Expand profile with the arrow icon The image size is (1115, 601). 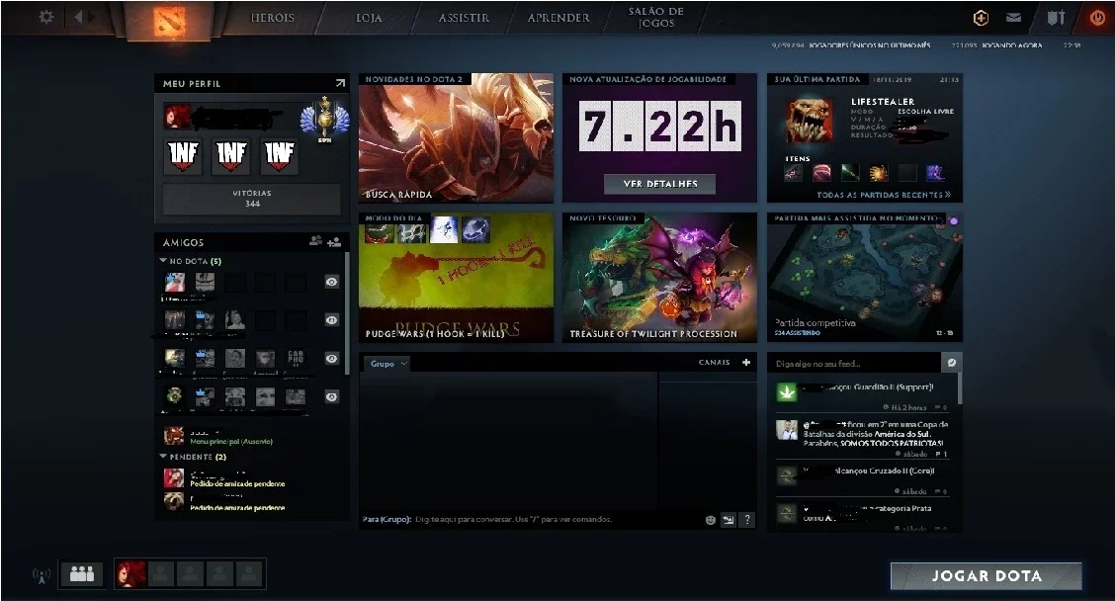pyautogui.click(x=341, y=83)
